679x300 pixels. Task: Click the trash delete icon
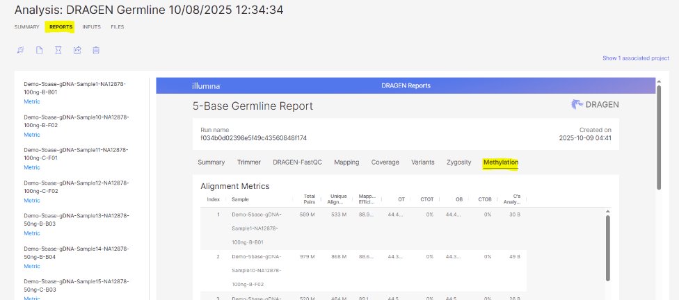click(x=96, y=50)
